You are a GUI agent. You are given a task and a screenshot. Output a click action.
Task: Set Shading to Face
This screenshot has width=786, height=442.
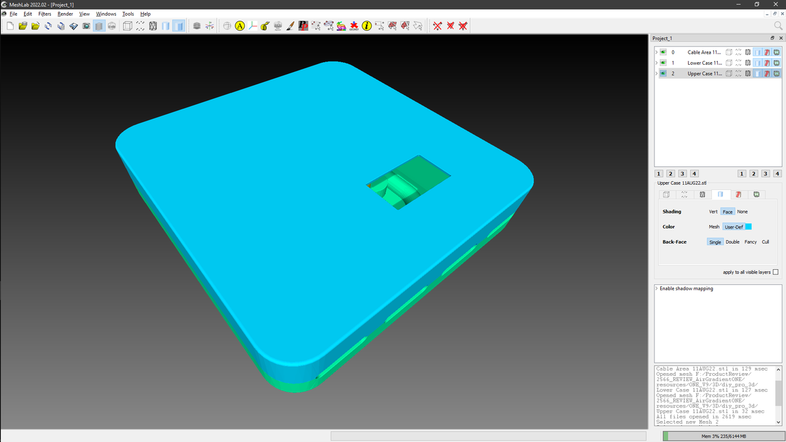pos(728,212)
